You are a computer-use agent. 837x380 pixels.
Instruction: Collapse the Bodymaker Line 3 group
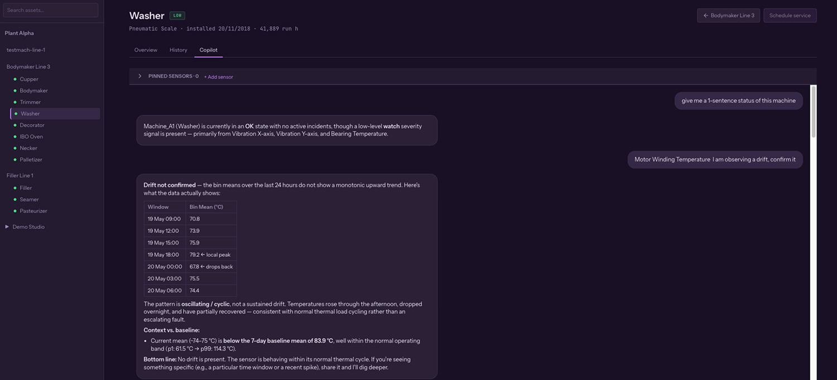pyautogui.click(x=28, y=67)
